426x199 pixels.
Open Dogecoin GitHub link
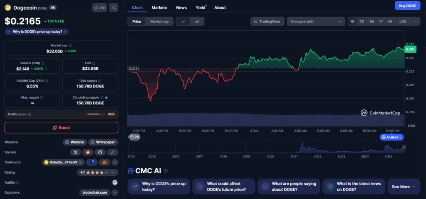click(x=100, y=152)
